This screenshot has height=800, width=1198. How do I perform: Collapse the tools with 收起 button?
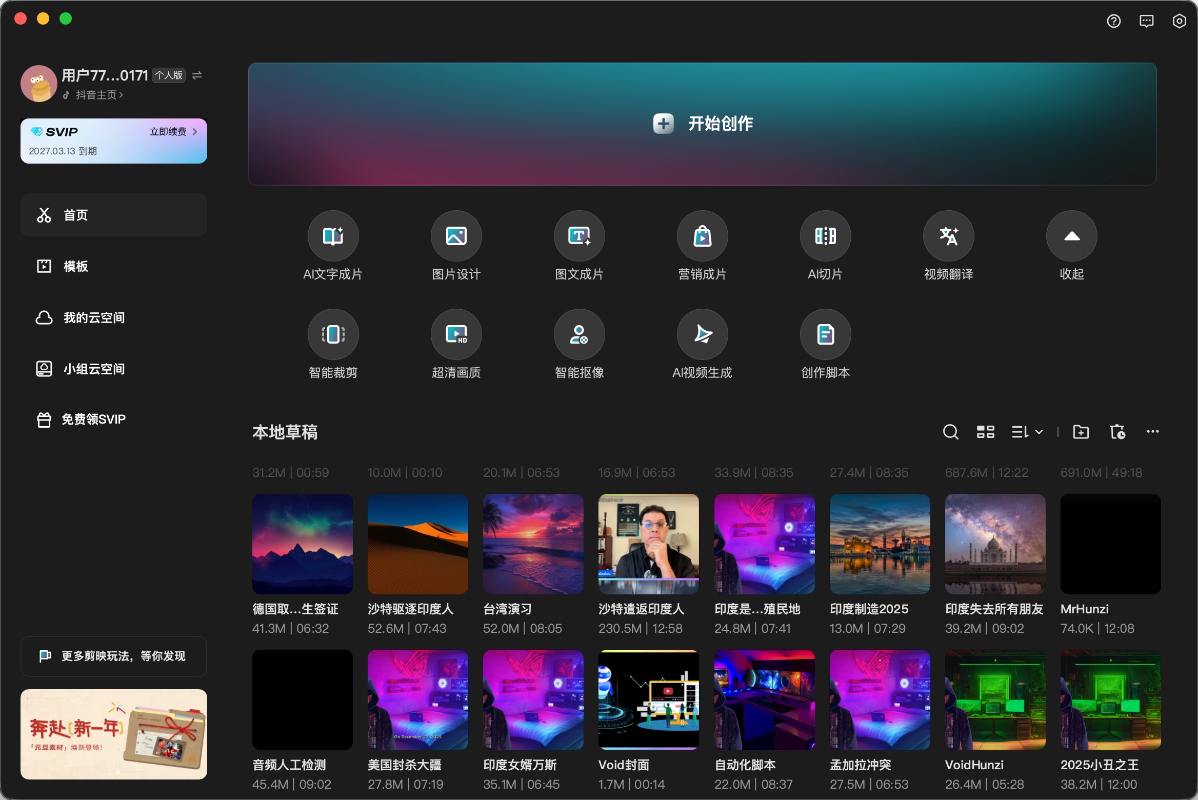[x=1071, y=236]
